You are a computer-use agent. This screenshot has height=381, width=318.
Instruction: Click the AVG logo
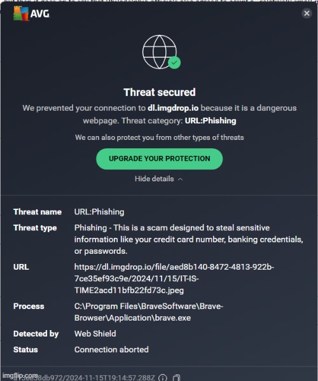click(x=32, y=13)
